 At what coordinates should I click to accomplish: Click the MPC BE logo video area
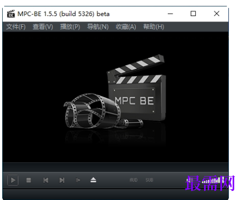coord(115,98)
